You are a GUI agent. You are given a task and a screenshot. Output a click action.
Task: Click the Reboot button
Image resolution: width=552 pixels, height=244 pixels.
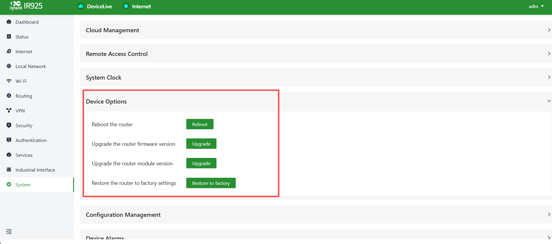pos(200,124)
